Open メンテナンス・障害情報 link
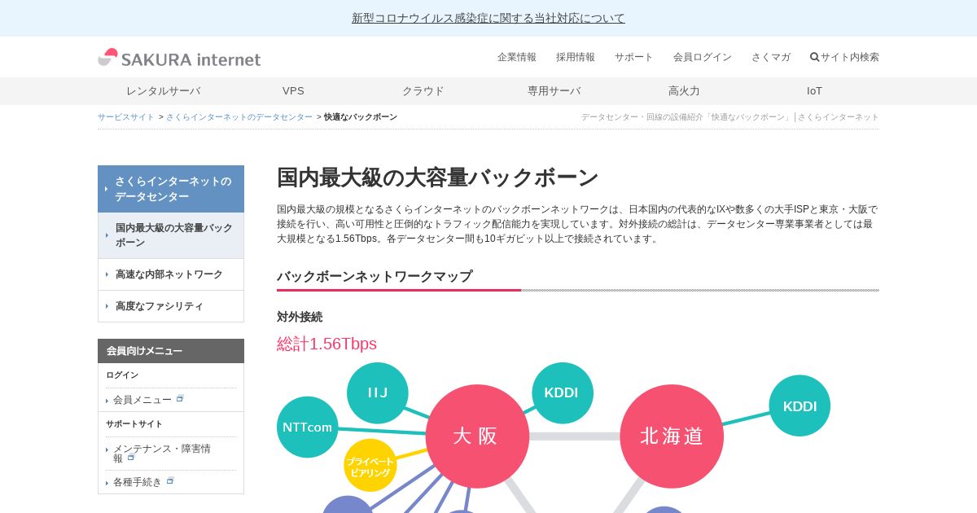977x513 pixels. pyautogui.click(x=162, y=454)
